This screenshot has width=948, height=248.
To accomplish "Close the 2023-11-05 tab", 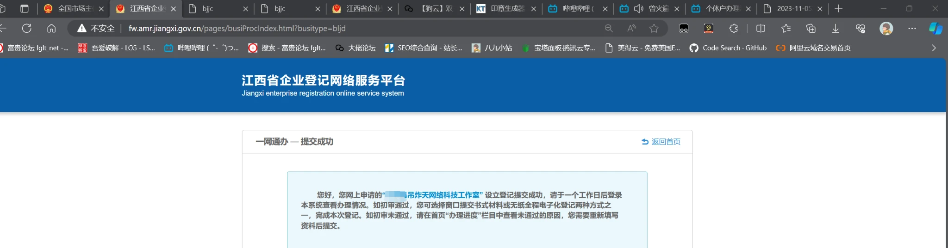I will tap(820, 9).
